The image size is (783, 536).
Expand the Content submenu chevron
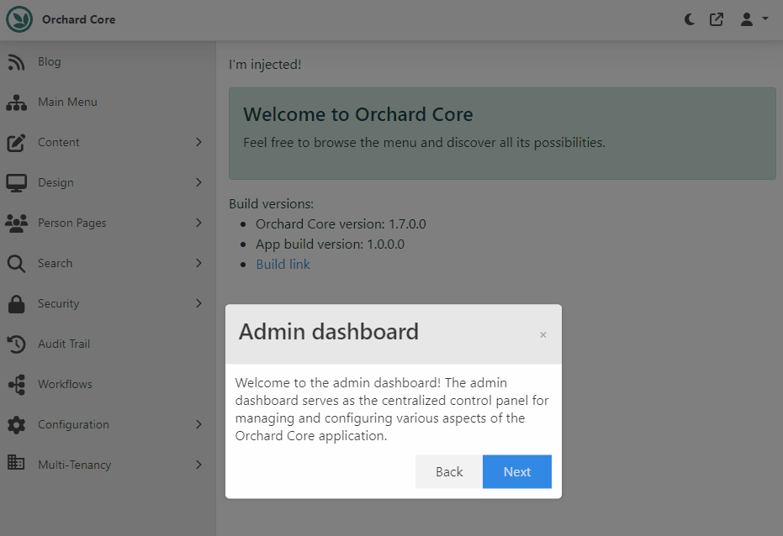tap(198, 142)
